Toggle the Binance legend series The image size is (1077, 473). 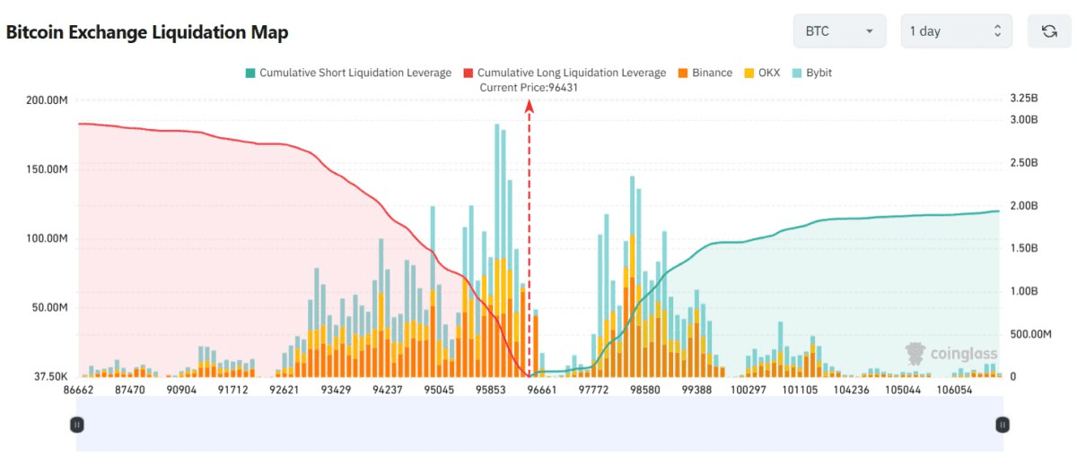(x=712, y=73)
